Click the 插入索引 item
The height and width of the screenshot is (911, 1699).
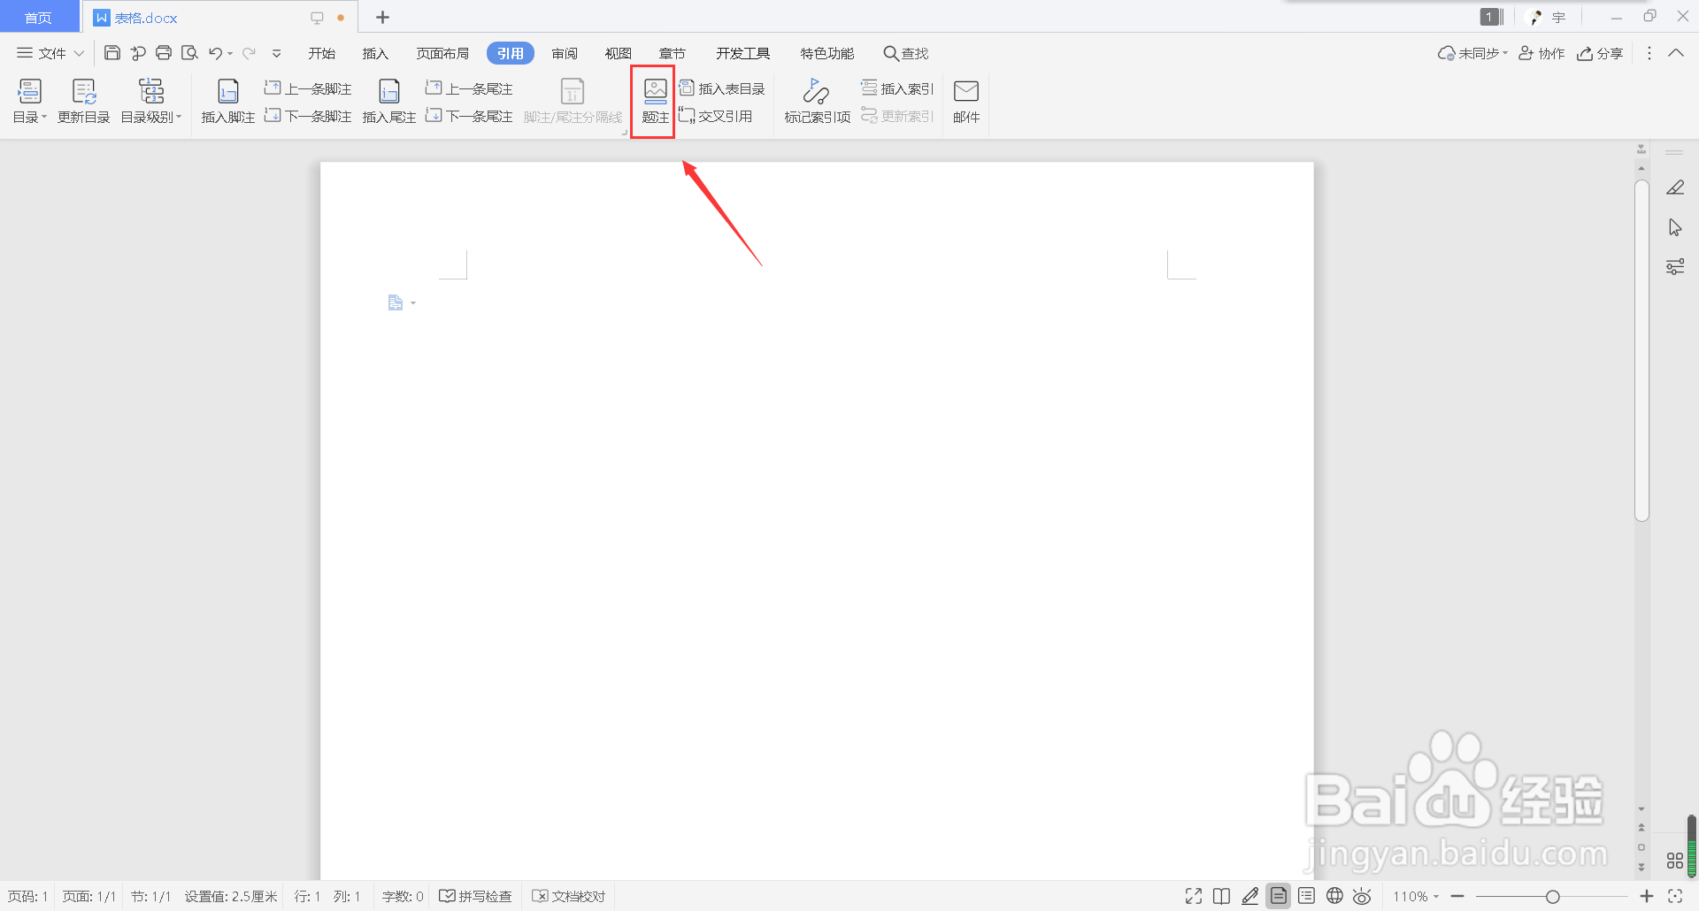pyautogui.click(x=897, y=88)
